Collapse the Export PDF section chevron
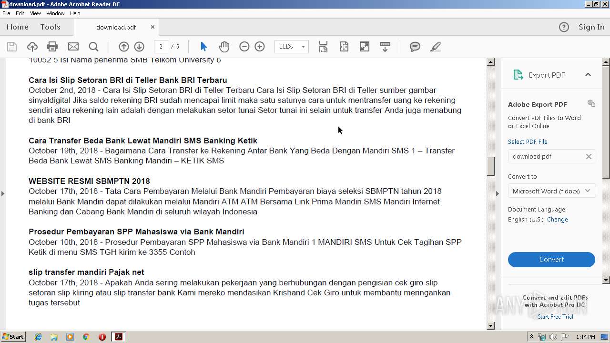The image size is (610, 343). tap(588, 75)
